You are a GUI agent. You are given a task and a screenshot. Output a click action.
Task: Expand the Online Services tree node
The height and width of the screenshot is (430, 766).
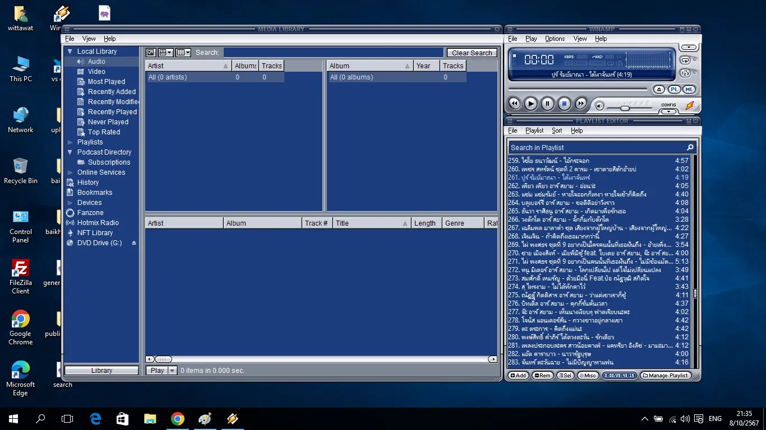(70, 172)
